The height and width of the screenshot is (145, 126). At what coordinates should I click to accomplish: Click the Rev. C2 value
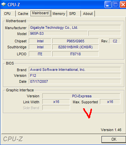click(x=115, y=41)
